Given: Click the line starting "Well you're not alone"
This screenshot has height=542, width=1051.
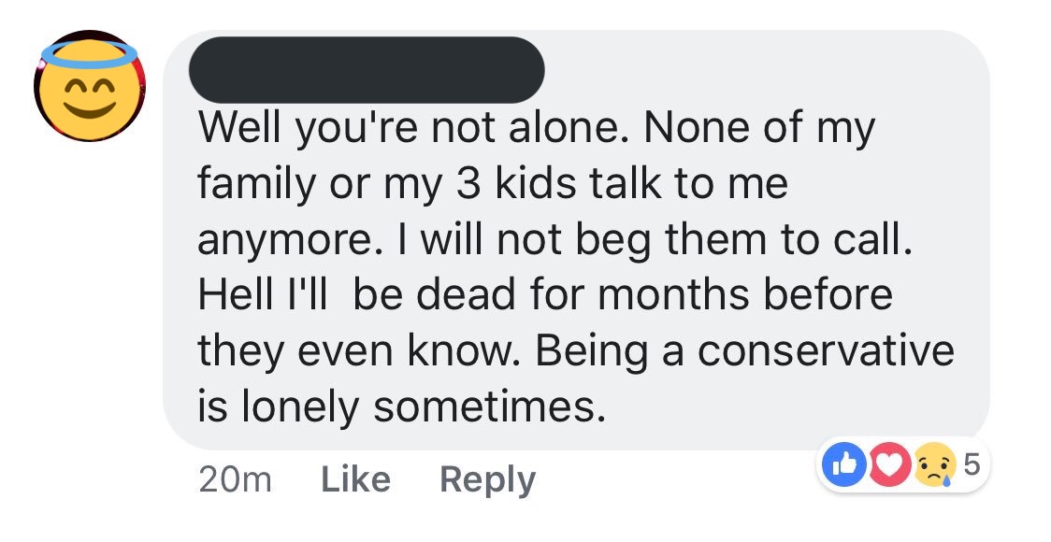Looking at the screenshot, I should point(536,129).
